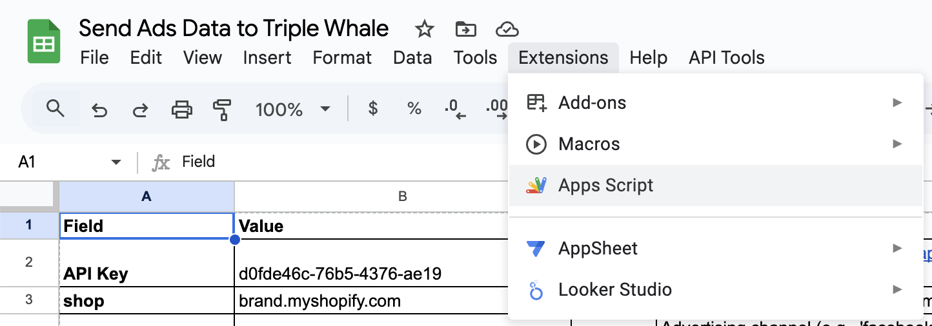Open the File menu
This screenshot has height=326, width=932.
(x=94, y=58)
